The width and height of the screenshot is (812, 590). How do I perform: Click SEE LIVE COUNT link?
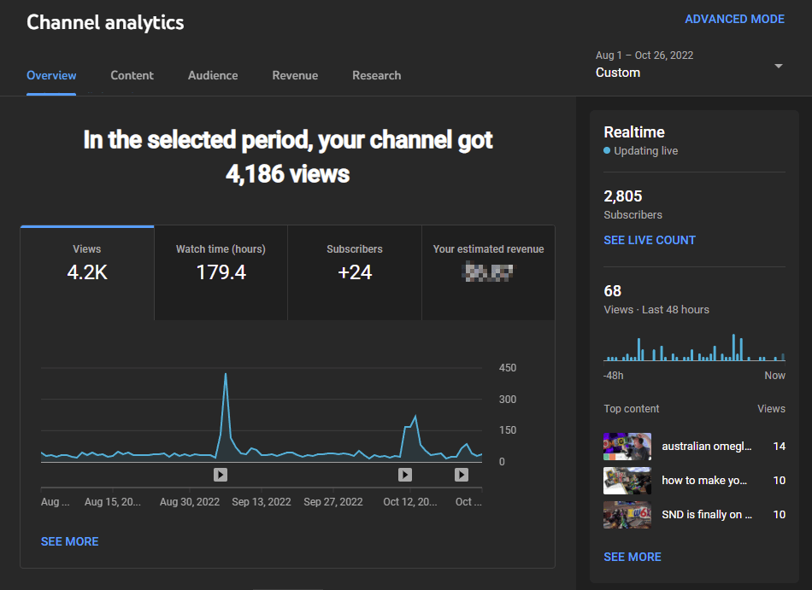(650, 240)
